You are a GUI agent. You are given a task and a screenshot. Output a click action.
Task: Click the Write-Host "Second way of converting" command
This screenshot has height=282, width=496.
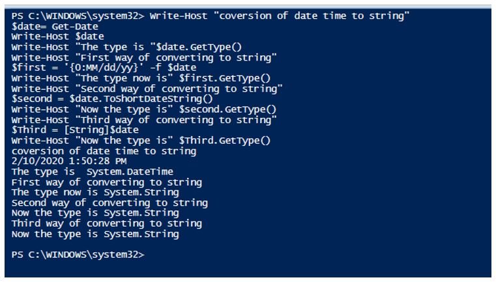click(x=147, y=88)
